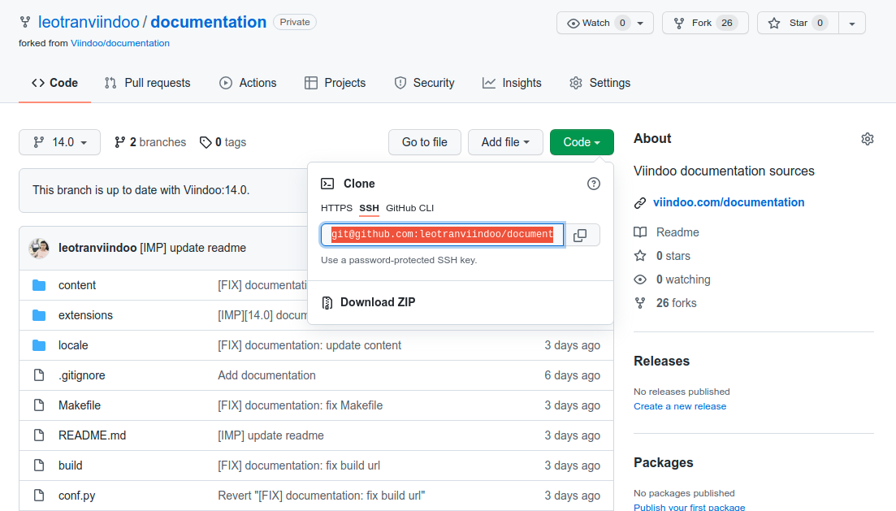Click the branches icon showing 2 branches
The height and width of the screenshot is (511, 896).
(120, 142)
